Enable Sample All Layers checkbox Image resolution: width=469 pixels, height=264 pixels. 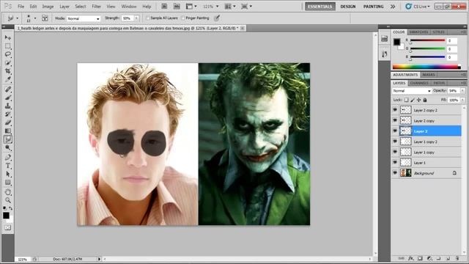click(148, 18)
